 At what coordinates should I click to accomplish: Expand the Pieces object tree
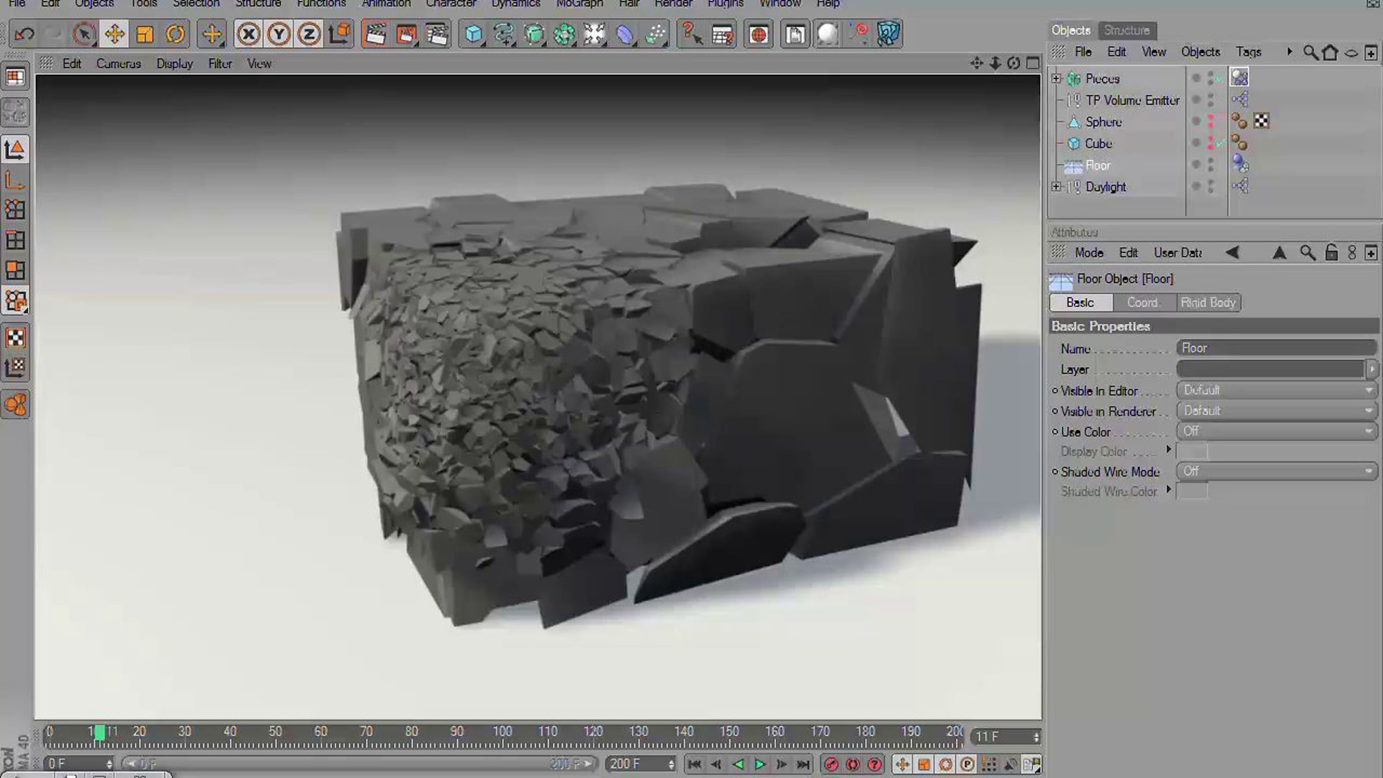tap(1056, 78)
